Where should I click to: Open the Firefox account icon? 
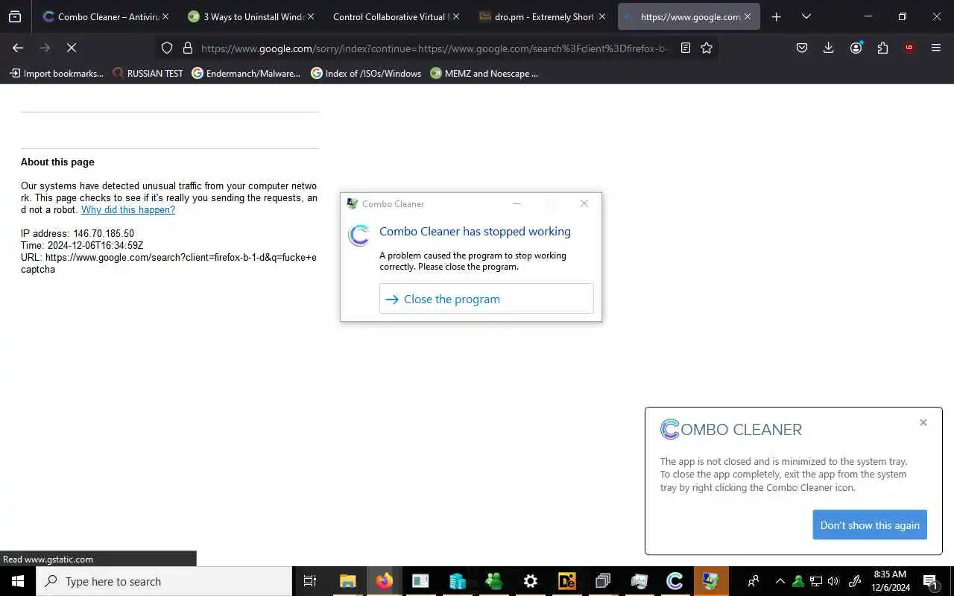[856, 48]
